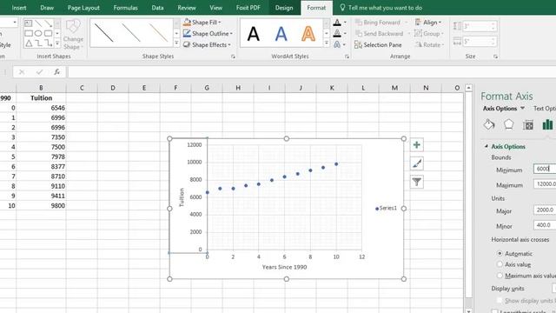The width and height of the screenshot is (556, 313).
Task: Insert a triangle from shapes gallery
Action: [x=29, y=43]
